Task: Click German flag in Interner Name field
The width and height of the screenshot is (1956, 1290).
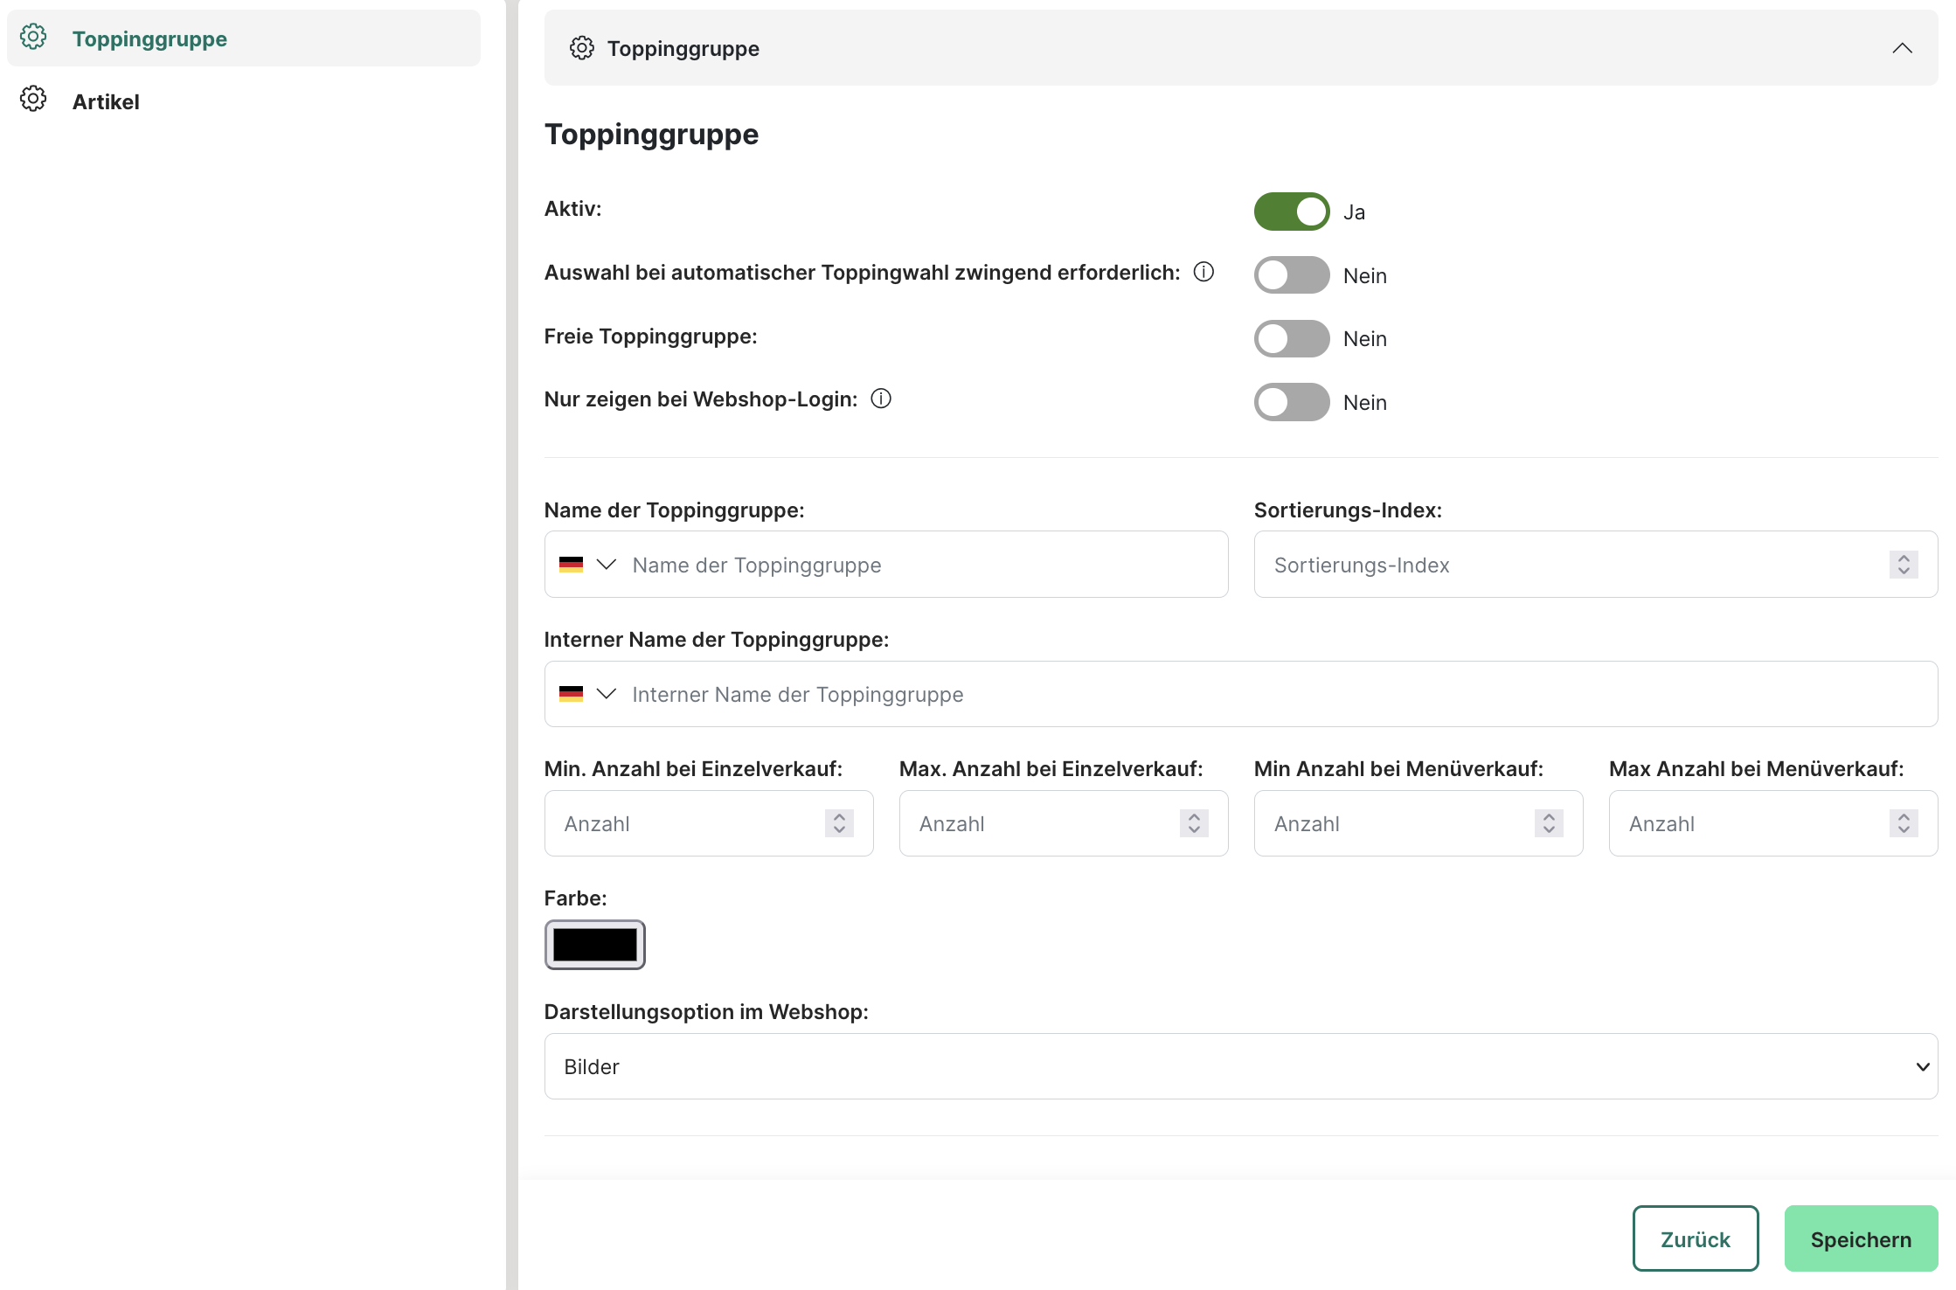Action: (x=571, y=694)
